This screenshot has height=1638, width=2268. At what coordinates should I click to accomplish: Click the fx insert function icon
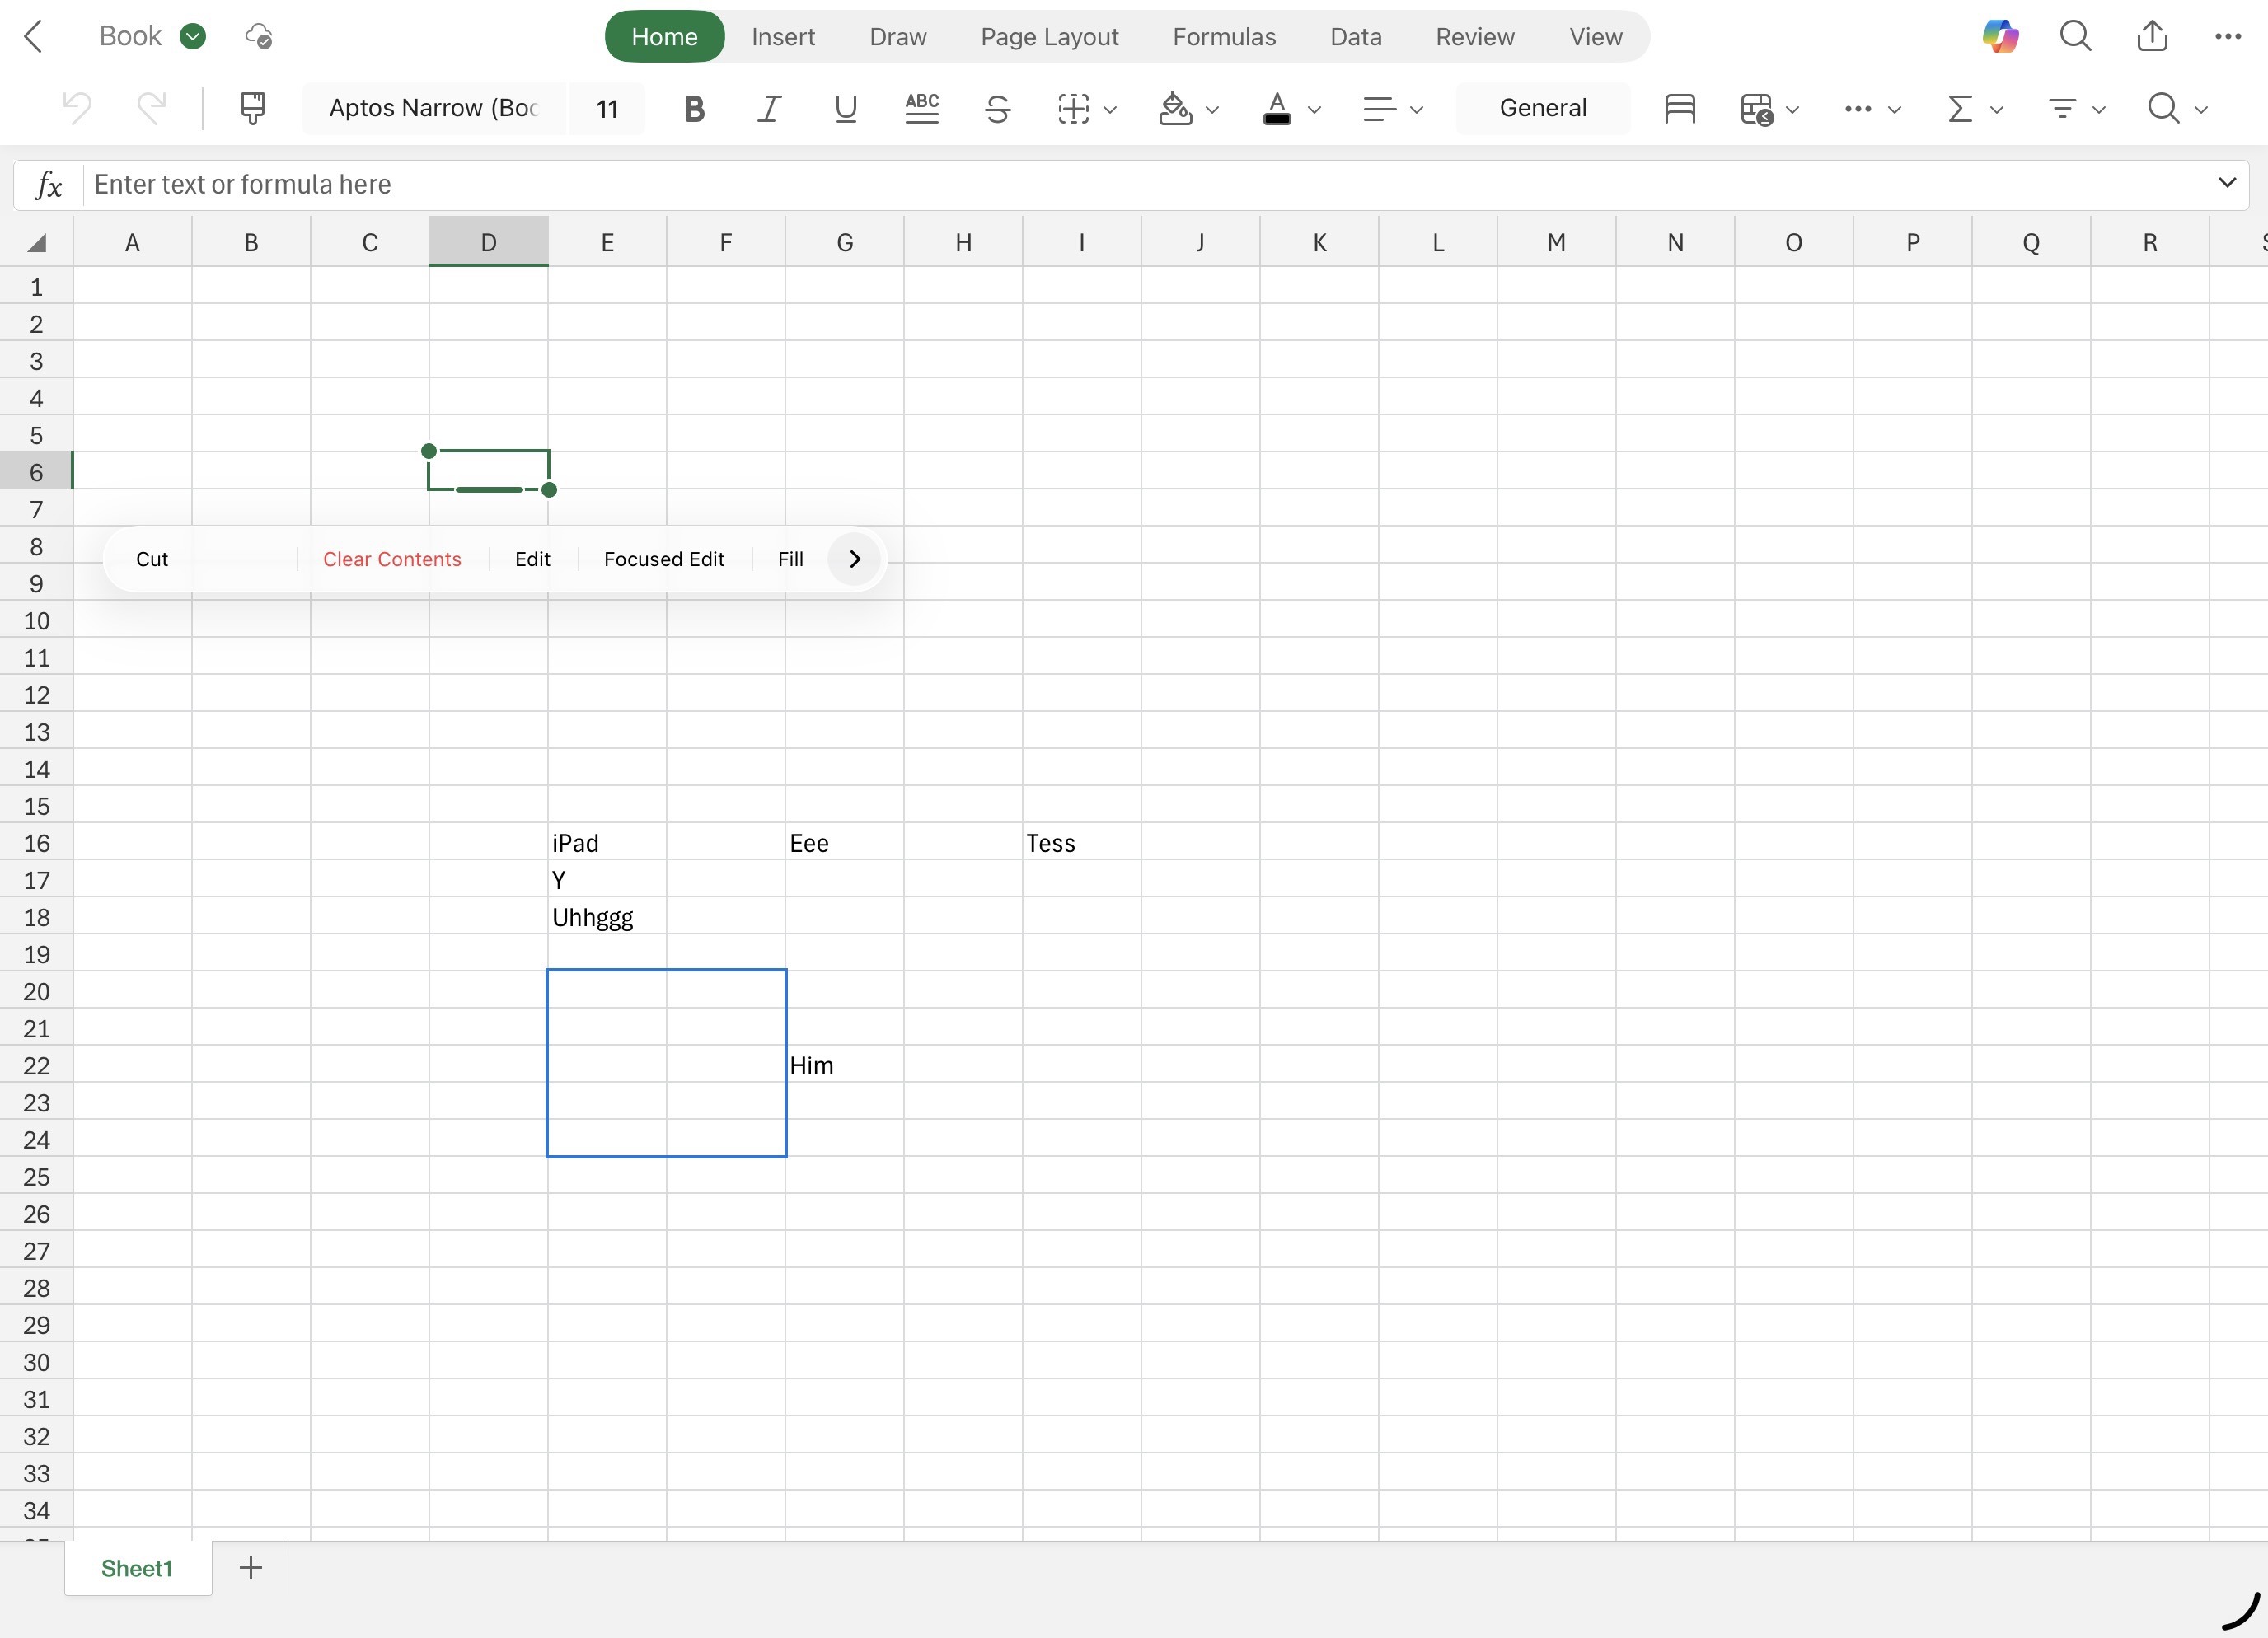(48, 185)
